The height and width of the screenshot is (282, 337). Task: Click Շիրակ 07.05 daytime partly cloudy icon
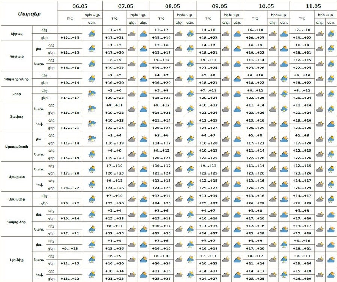[x=143, y=34]
